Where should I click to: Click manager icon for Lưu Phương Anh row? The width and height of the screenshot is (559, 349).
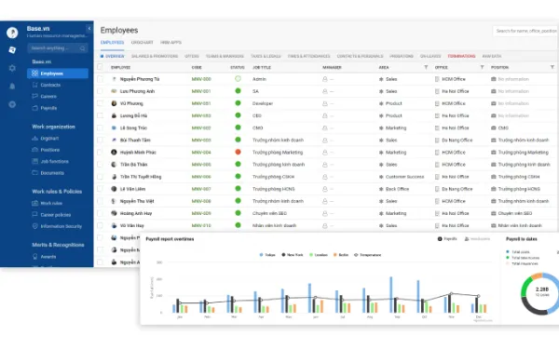[325, 91]
